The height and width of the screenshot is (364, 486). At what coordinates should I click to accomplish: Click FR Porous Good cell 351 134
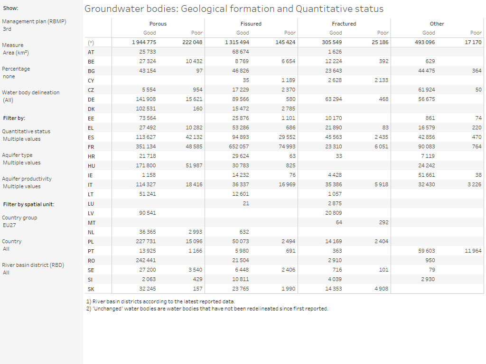pos(146,146)
